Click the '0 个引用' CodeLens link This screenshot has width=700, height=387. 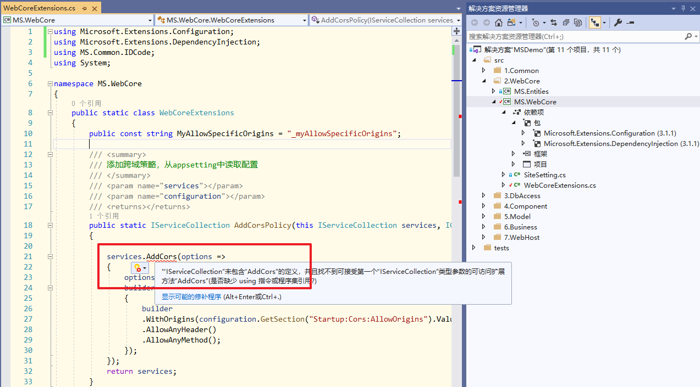point(86,103)
